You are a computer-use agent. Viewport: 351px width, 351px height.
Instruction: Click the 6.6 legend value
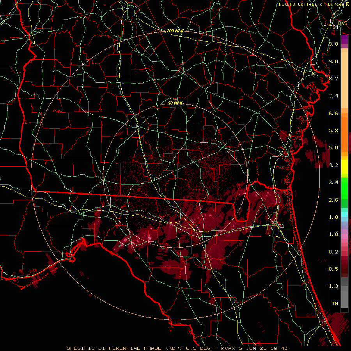tap(333, 113)
